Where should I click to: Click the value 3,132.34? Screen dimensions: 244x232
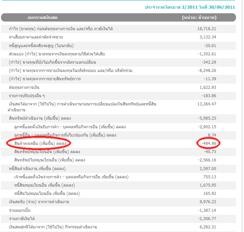click(208, 37)
